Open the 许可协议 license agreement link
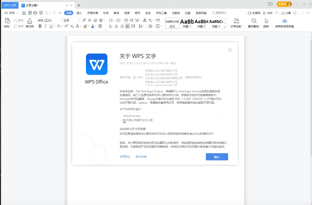This screenshot has width=312, height=205. pos(125,157)
